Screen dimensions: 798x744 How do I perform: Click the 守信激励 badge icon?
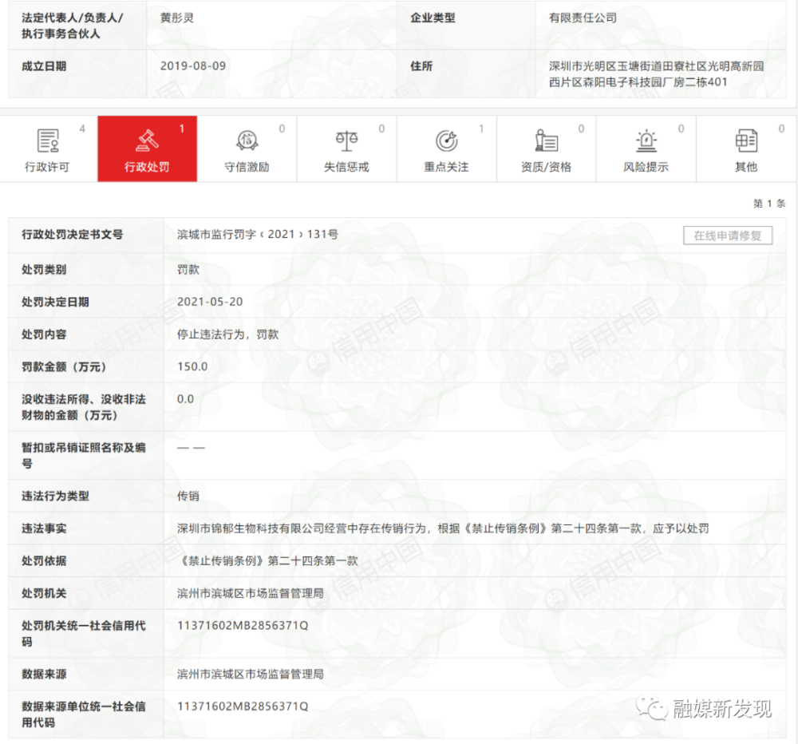247,140
